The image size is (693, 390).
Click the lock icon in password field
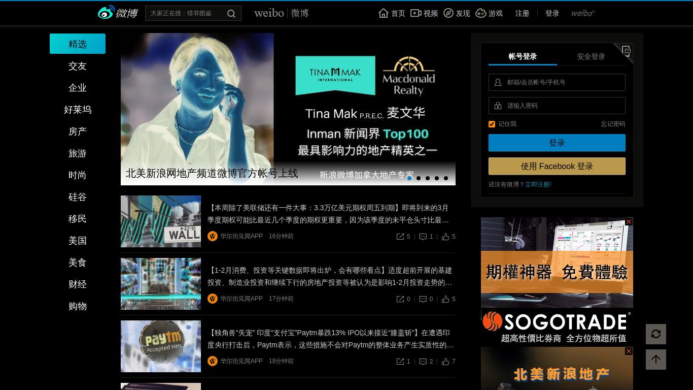point(498,106)
